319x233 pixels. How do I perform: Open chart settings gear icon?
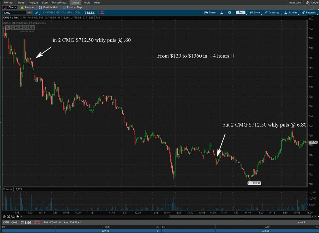click(229, 13)
